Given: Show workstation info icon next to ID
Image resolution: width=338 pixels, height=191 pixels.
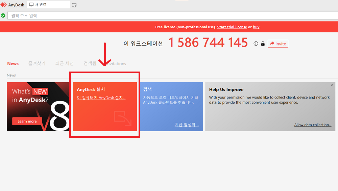Looking at the screenshot, I should pyautogui.click(x=256, y=44).
